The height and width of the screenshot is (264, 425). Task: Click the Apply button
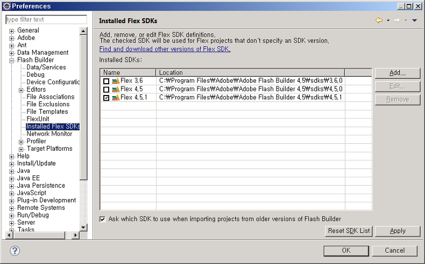point(398,231)
